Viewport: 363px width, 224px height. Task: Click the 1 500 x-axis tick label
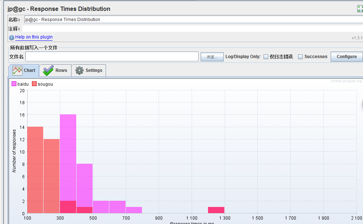point(257,218)
